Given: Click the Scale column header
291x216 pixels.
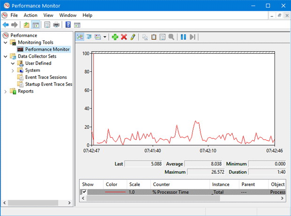Looking at the screenshot, I should (x=138, y=184).
